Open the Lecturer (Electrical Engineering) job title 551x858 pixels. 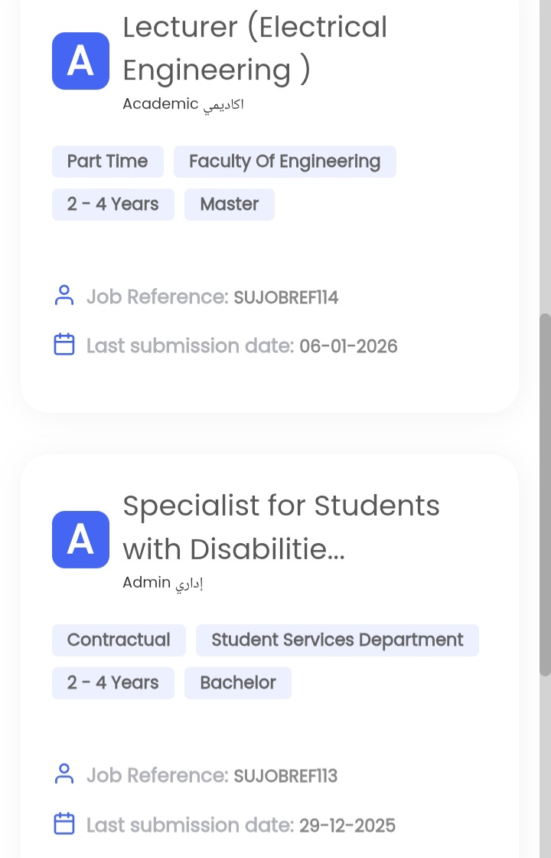tap(255, 48)
